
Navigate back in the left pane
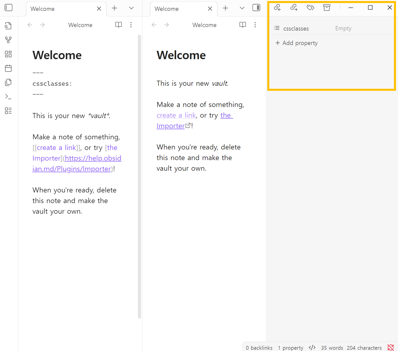point(30,25)
